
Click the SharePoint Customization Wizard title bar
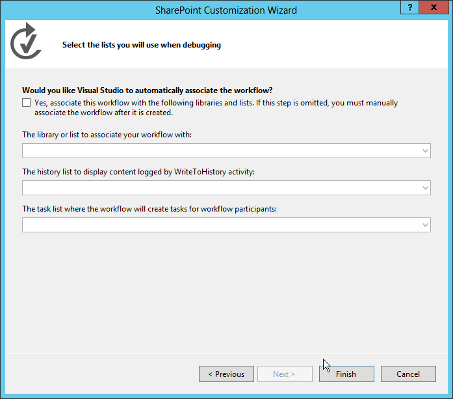(x=226, y=10)
